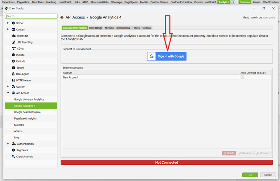Screen dimensions: 280x181
Task: Open the Hreflang tab in main window
Action: 51,2
